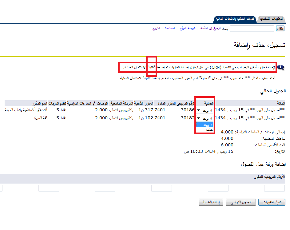The height and width of the screenshot is (230, 290).
Task: Open the العملية dropdown for course 30186
Action: pos(205,110)
